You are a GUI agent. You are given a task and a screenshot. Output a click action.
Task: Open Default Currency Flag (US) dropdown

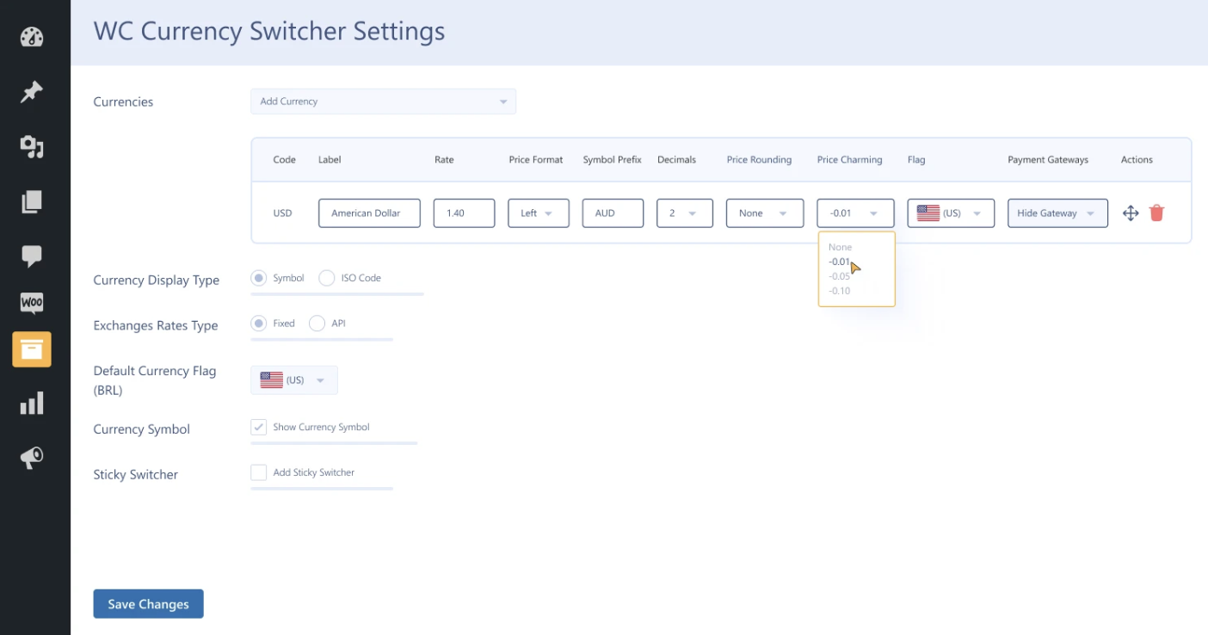[x=294, y=380]
